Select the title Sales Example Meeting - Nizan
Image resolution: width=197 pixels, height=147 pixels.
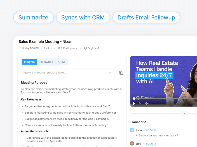(x=46, y=42)
